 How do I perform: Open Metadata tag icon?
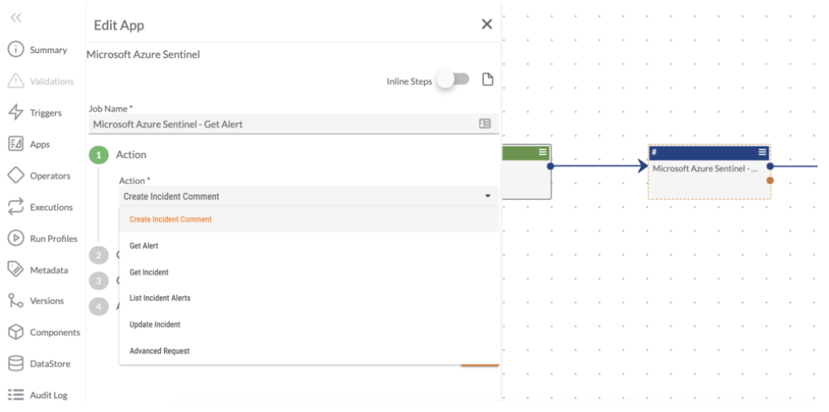(x=16, y=270)
